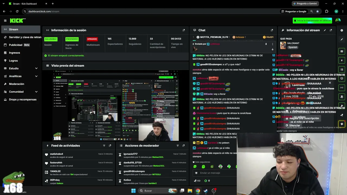
Task: Open the Steam app from the taskbar
Action: [206, 191]
